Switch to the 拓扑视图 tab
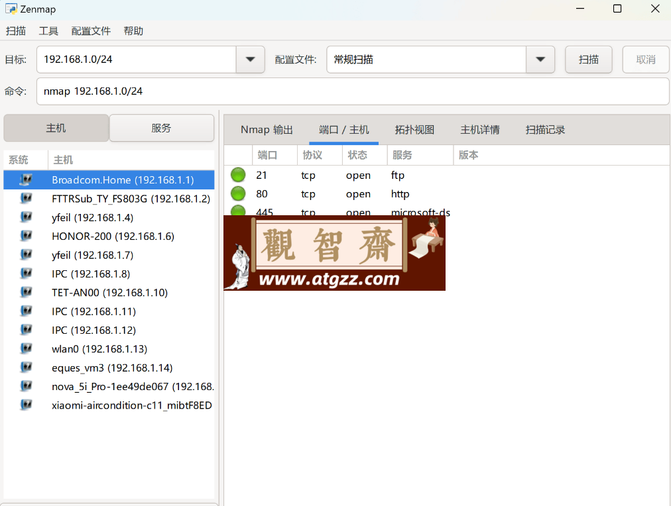Image resolution: width=671 pixels, height=506 pixels. point(414,130)
